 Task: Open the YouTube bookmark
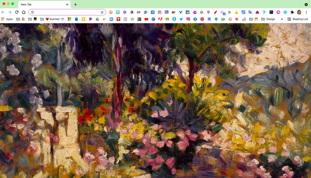[x=146, y=19]
